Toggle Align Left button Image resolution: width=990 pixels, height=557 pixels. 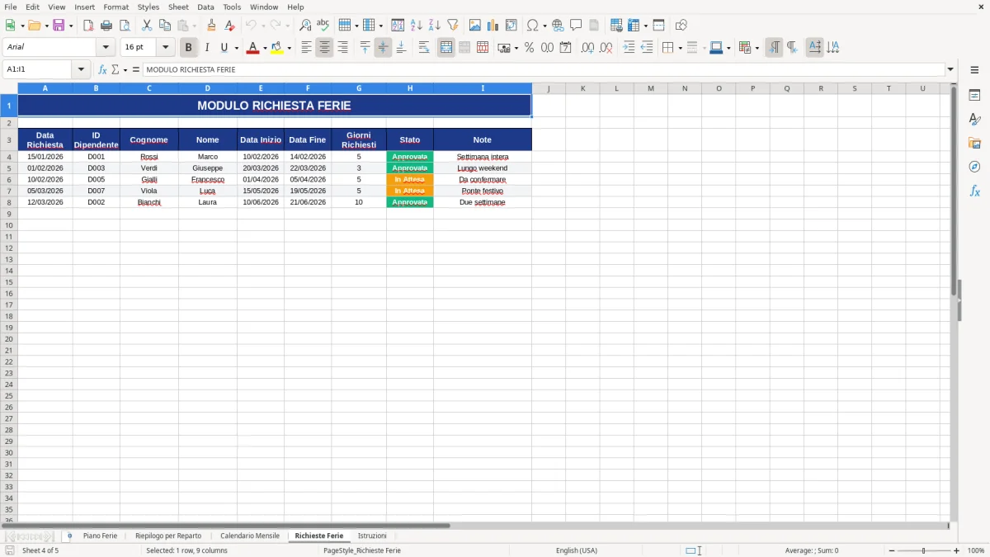pyautogui.click(x=306, y=48)
